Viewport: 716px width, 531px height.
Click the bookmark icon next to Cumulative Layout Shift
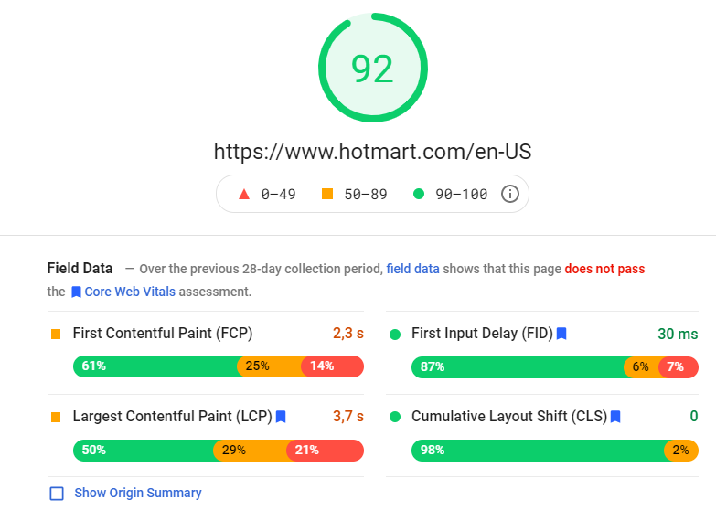tap(615, 417)
